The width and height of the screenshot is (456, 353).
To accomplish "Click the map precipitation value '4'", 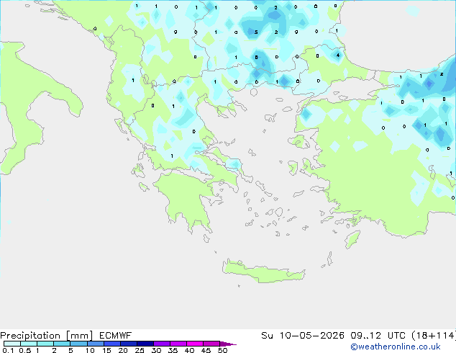I will 337,55.
